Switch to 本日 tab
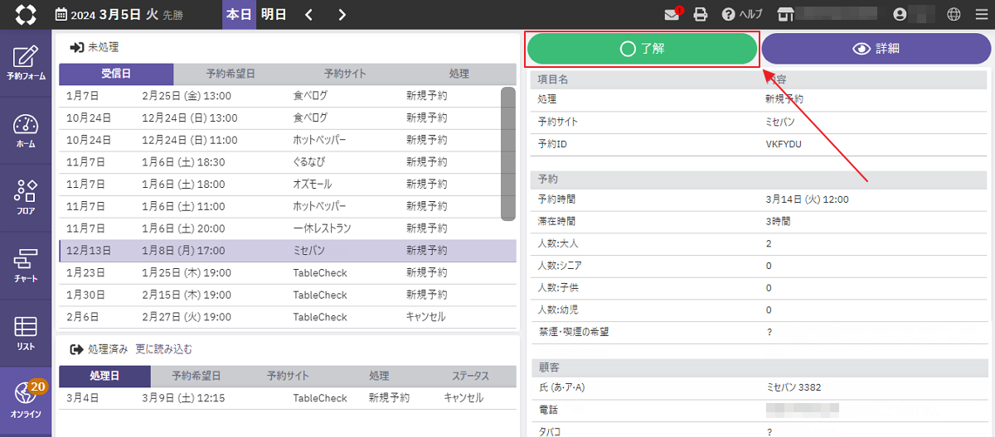995x437 pixels. click(x=239, y=15)
